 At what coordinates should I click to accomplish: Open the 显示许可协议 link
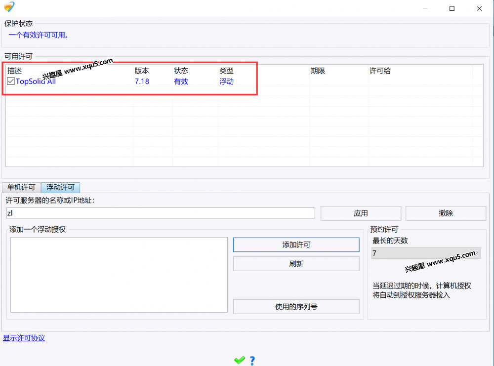tap(24, 338)
